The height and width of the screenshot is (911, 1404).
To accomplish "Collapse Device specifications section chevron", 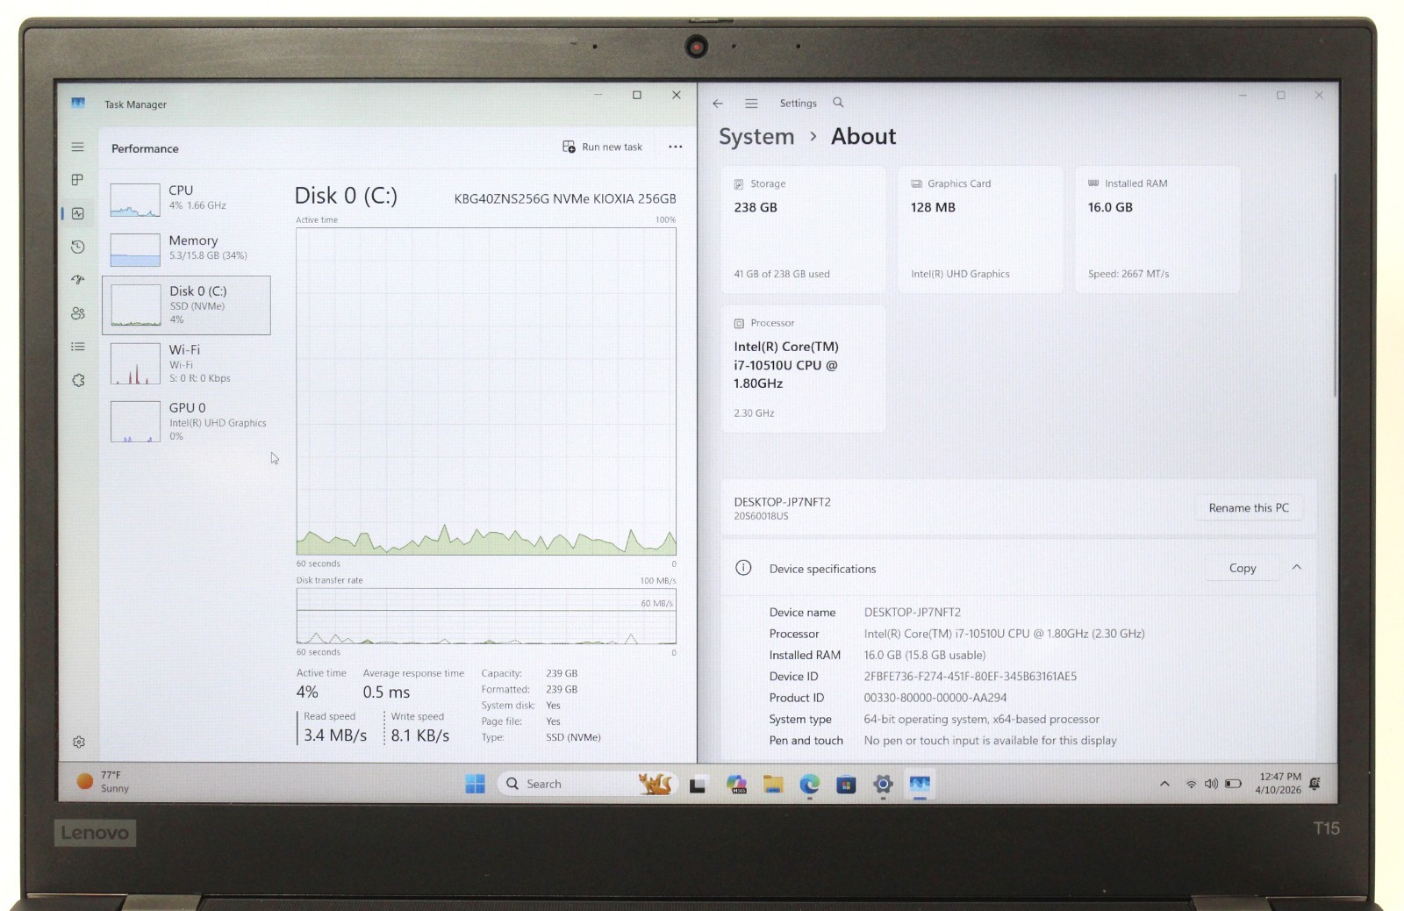I will [1297, 568].
